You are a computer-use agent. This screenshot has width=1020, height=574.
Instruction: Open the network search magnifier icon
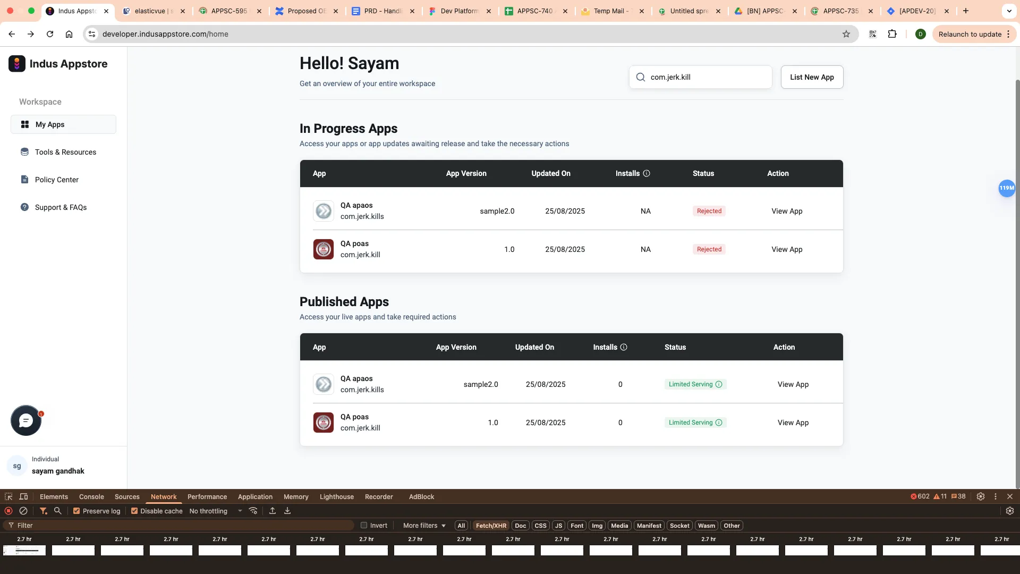click(x=57, y=511)
